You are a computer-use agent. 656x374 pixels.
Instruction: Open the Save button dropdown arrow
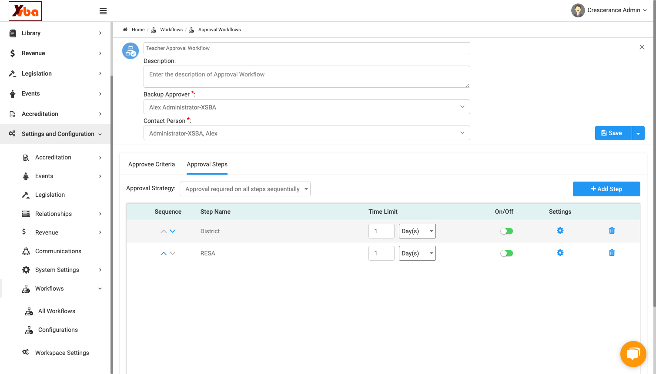[x=638, y=133]
